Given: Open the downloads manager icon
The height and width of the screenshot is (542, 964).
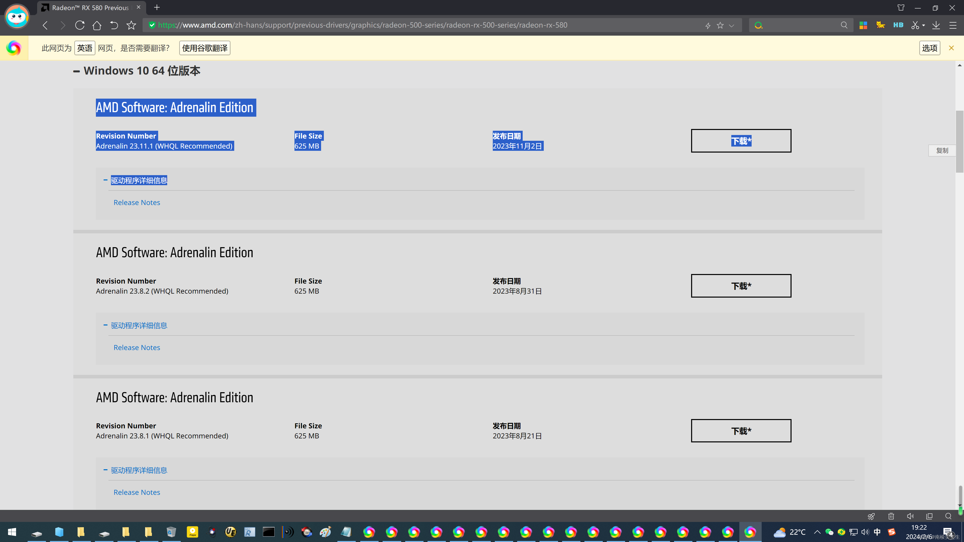Looking at the screenshot, I should (x=936, y=25).
